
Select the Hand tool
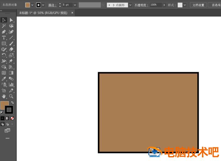4,96
